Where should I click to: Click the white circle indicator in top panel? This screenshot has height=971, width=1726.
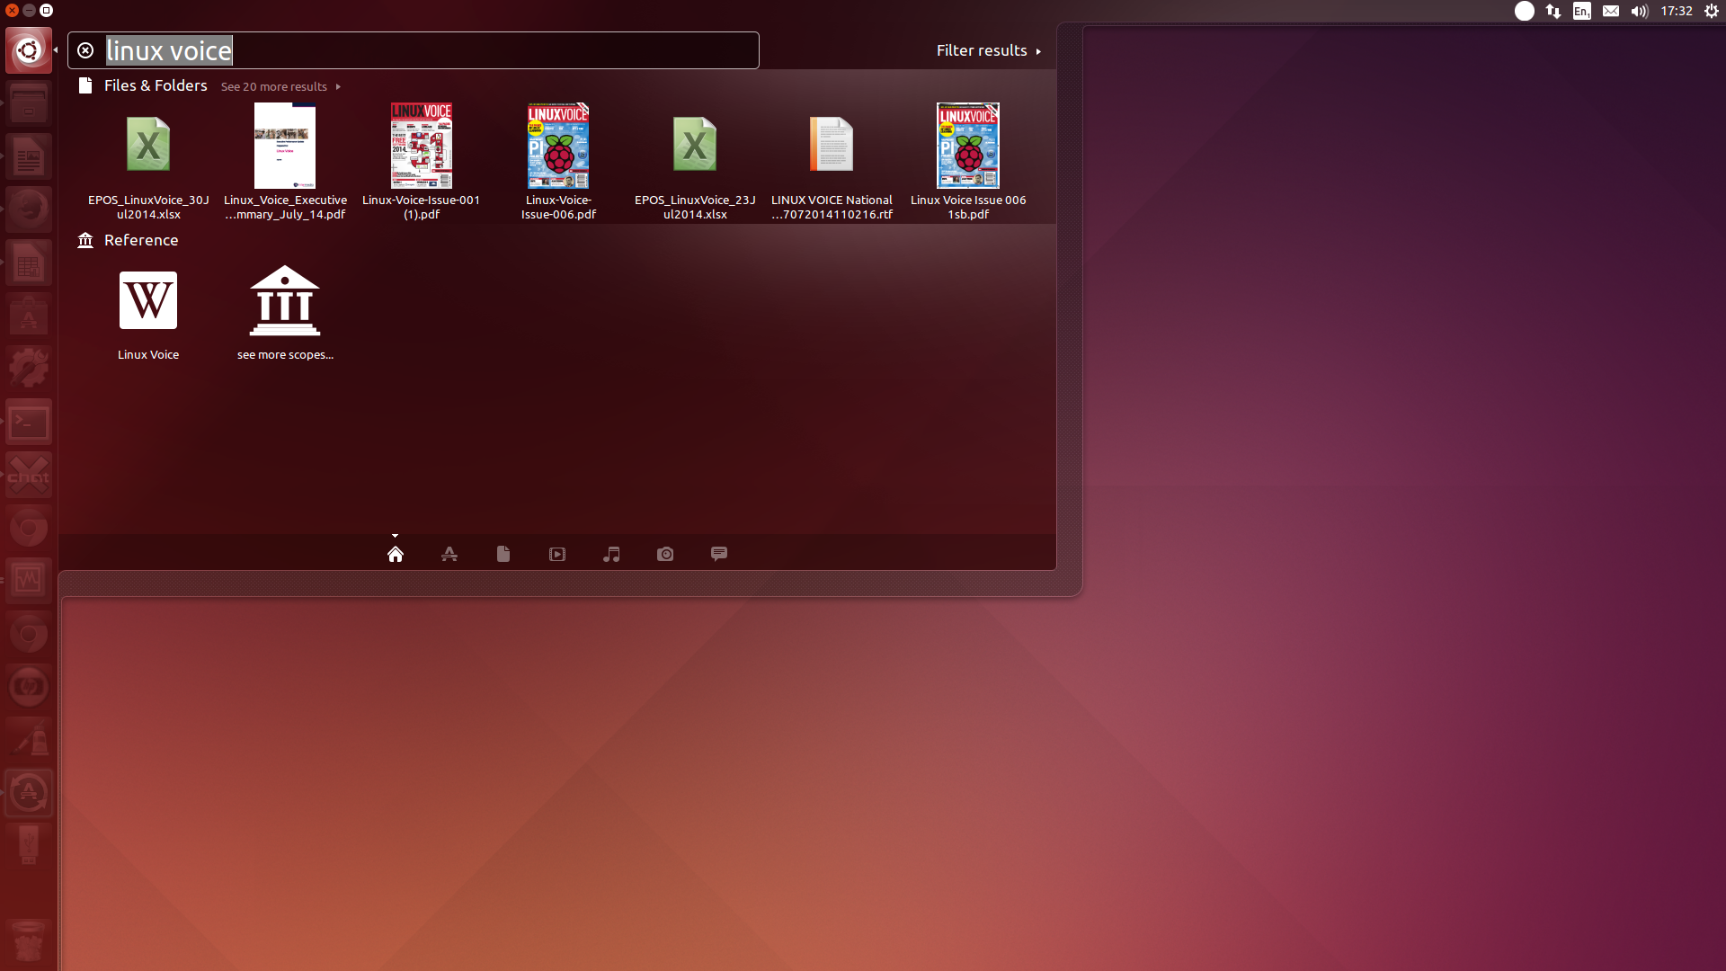click(1525, 11)
